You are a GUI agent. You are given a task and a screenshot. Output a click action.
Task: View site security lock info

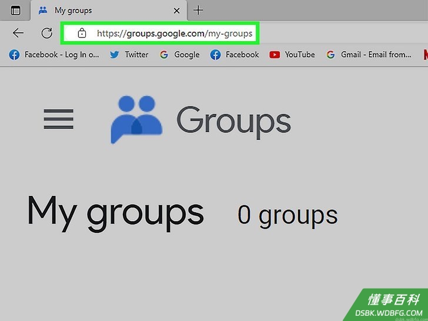pyautogui.click(x=82, y=34)
